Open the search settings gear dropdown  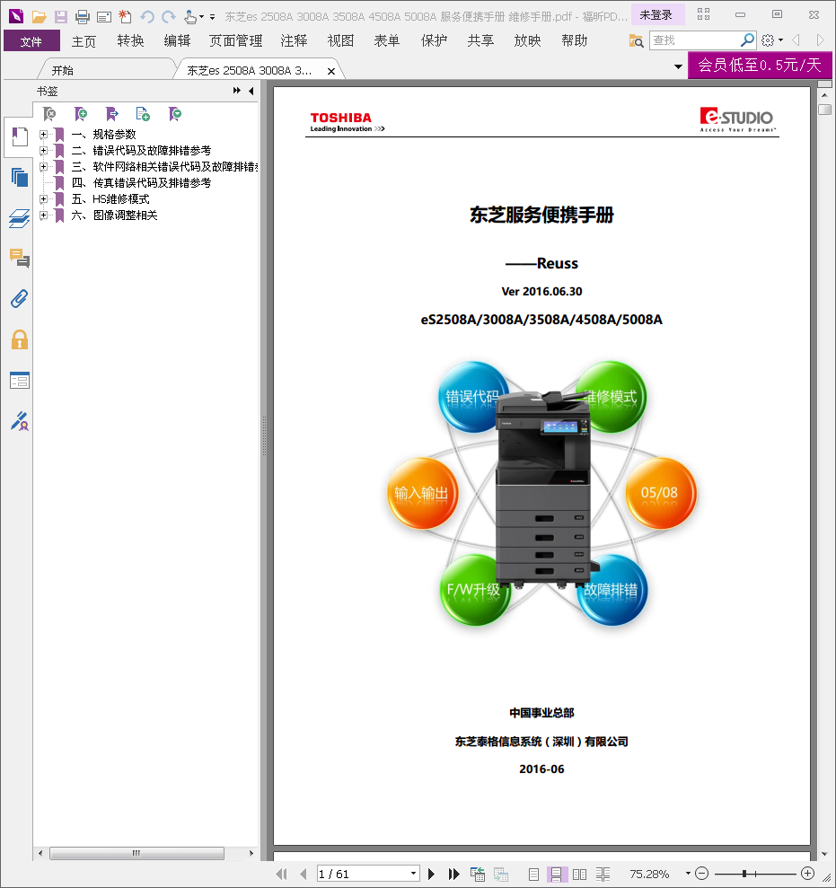click(772, 40)
